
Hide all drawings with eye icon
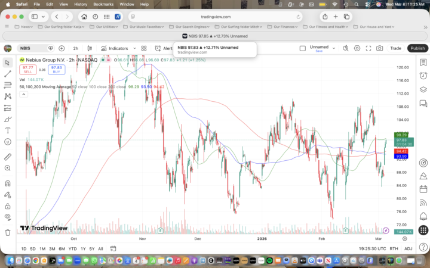pos(8,217)
